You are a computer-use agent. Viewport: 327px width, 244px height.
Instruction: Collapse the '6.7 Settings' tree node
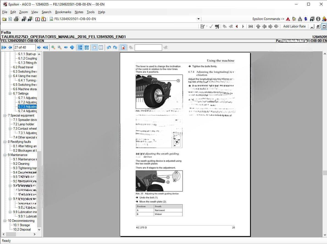(10, 93)
